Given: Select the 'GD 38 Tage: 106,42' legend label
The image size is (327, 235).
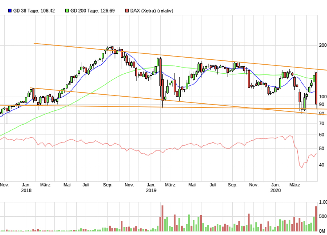Looking at the screenshot, I should pyautogui.click(x=34, y=11).
